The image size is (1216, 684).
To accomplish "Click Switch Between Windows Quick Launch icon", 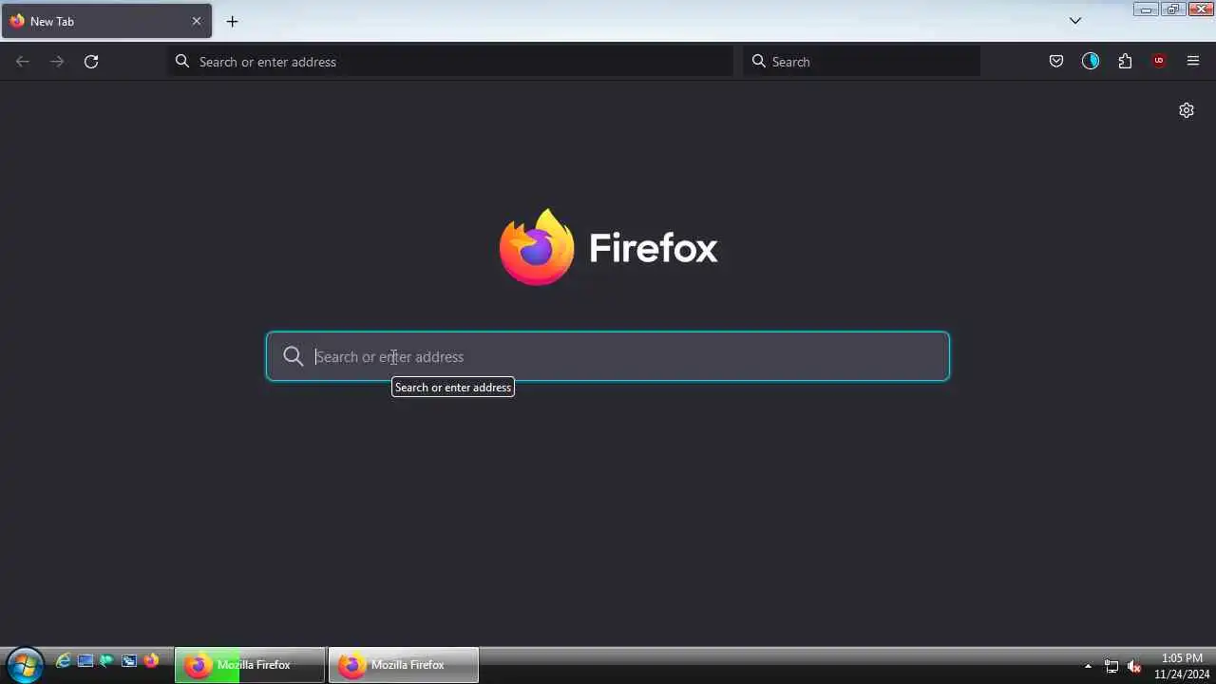I will coord(129,661).
